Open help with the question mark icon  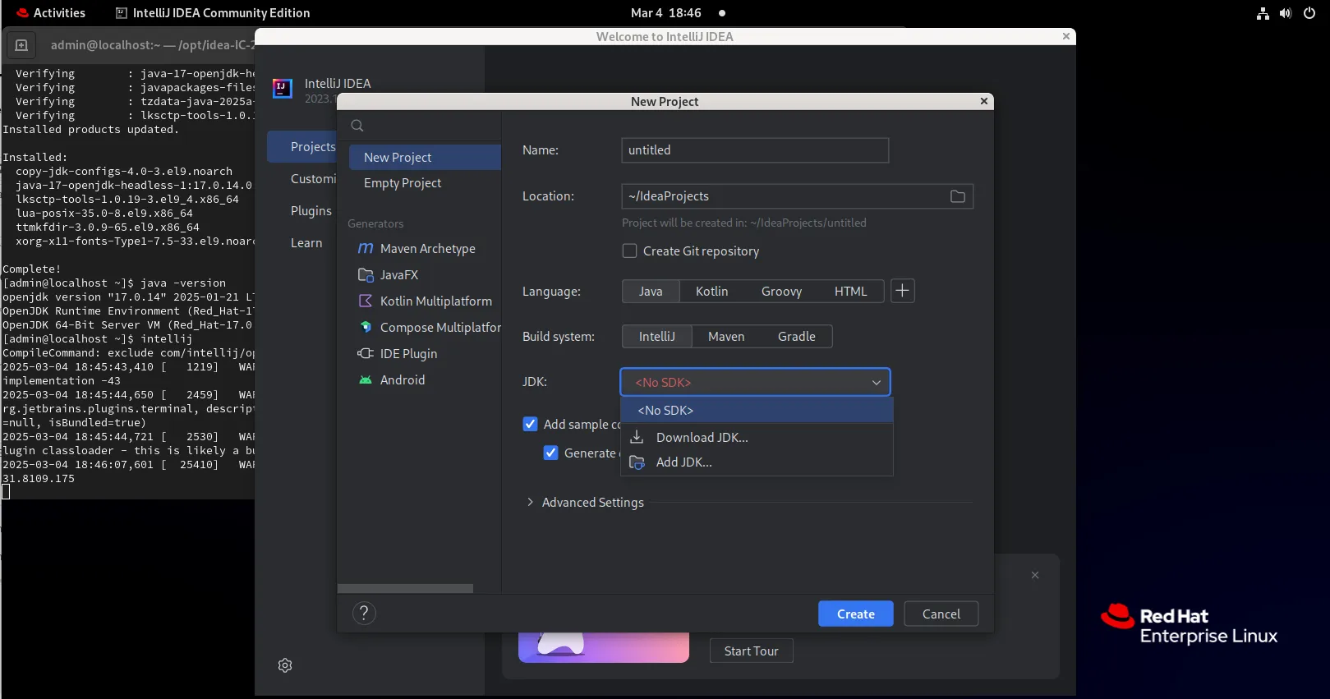[364, 613]
